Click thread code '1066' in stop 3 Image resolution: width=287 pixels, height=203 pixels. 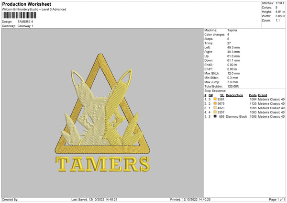(x=253, y=108)
